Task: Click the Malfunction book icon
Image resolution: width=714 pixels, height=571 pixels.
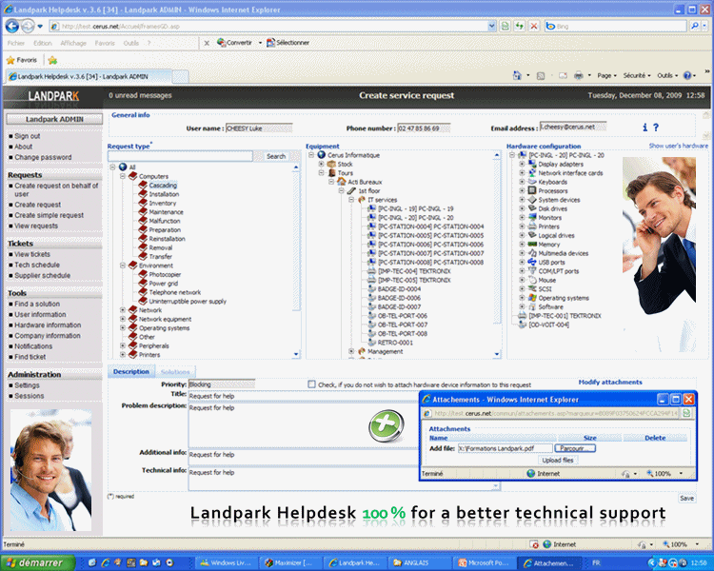Action: tap(144, 221)
